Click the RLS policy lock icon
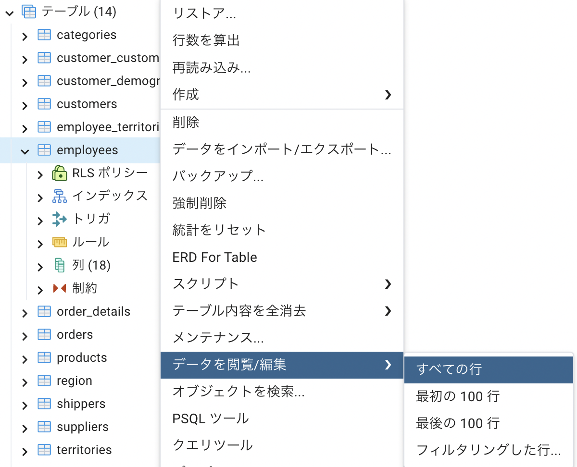Screen dimensions: 577x467 [59, 173]
